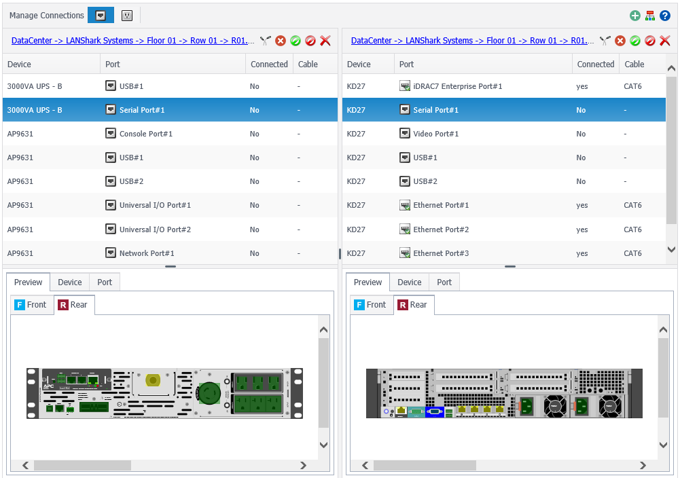
Task: Click right pane red X delete icon
Action: [x=665, y=41]
